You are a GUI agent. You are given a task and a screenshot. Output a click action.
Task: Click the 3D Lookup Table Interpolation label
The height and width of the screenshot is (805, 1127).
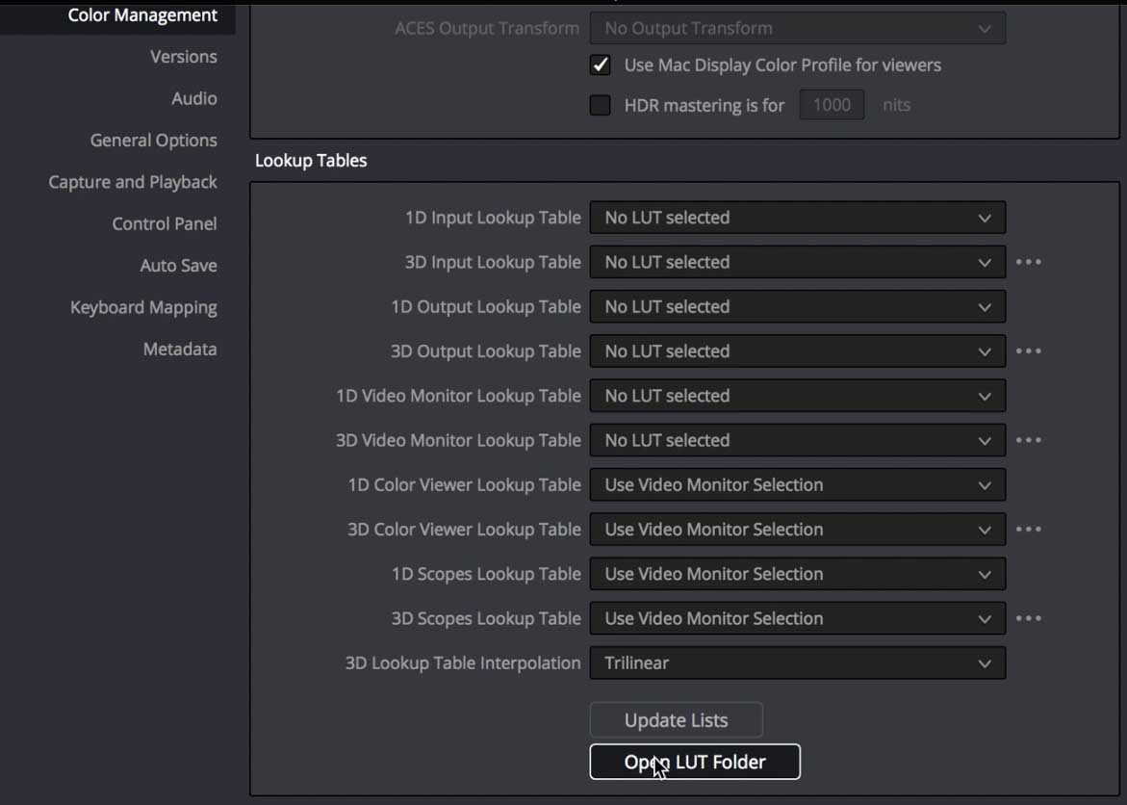tap(462, 663)
